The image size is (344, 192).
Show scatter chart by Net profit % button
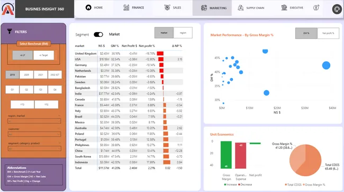pos(328,33)
